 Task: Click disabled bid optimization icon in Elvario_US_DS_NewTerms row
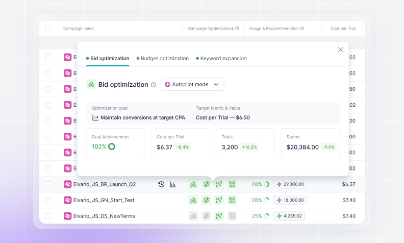193,216
